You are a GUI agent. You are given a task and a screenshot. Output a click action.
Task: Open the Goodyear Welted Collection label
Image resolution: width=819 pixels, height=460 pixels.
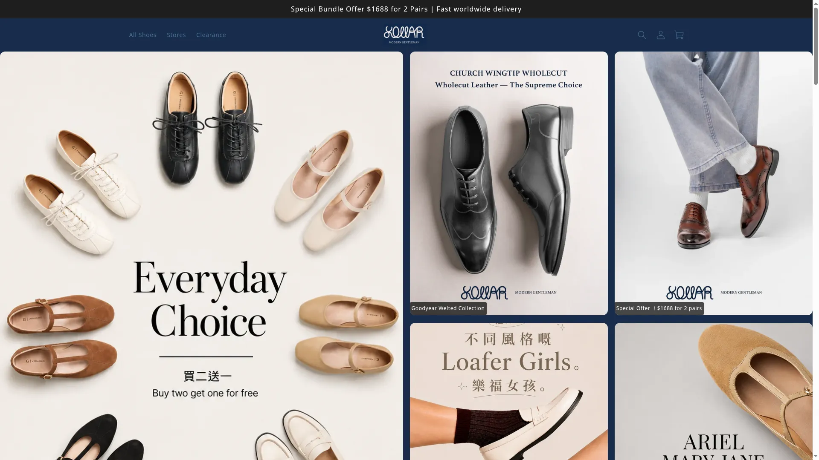pos(448,308)
